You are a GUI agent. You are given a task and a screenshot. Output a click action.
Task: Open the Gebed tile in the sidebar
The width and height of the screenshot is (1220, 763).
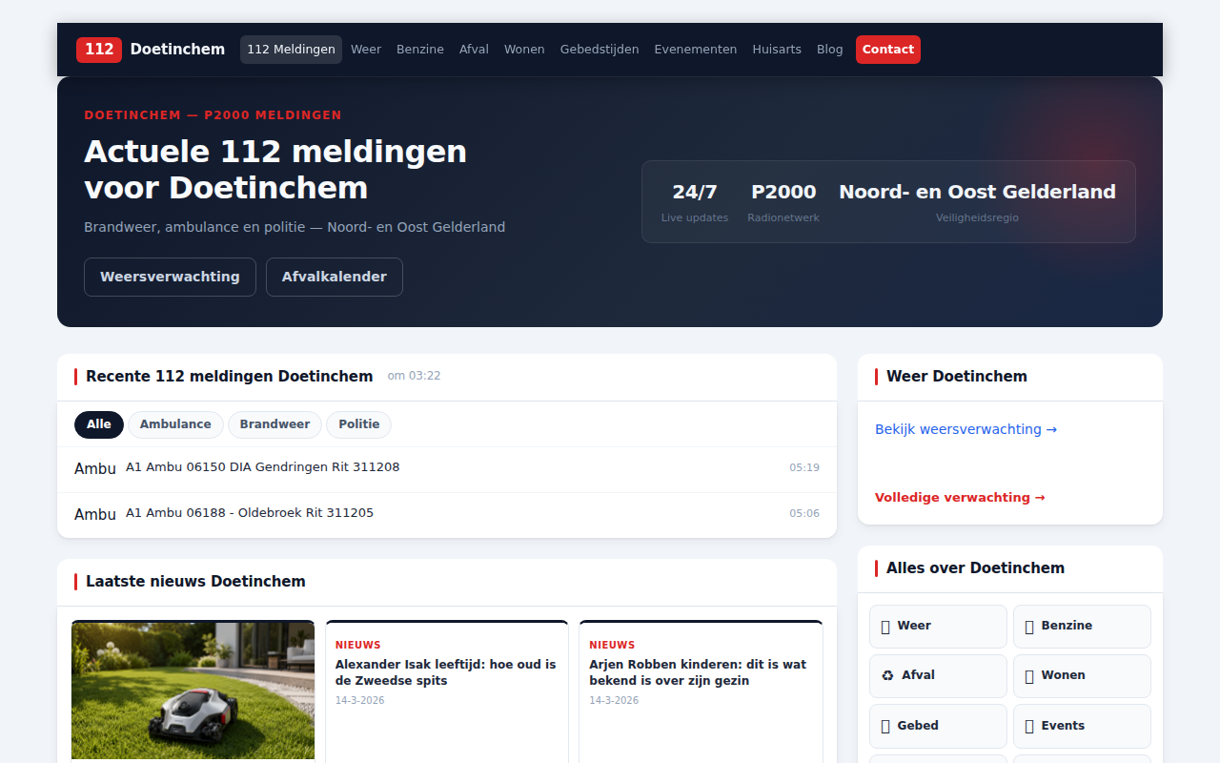click(938, 726)
